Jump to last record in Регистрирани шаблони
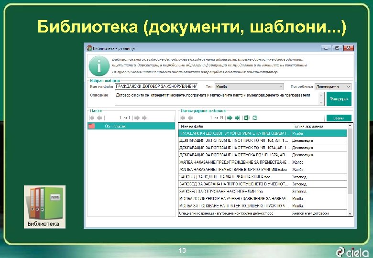373x258 pixels. click(237, 118)
